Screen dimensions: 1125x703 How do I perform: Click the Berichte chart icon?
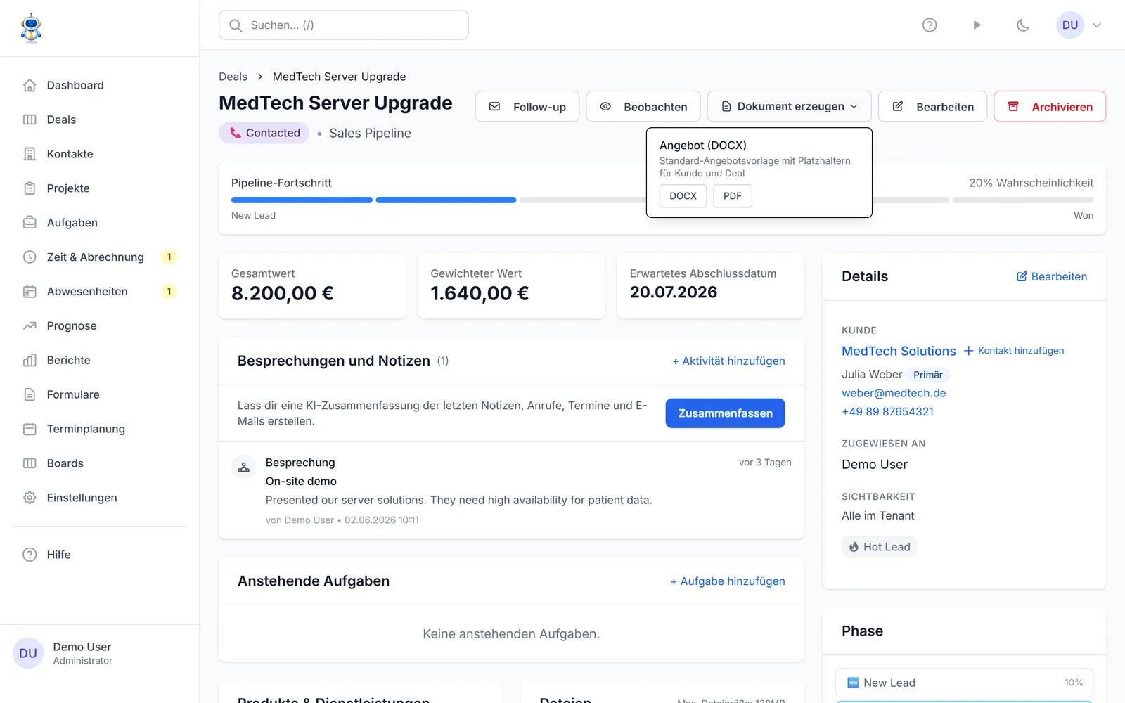(x=30, y=361)
